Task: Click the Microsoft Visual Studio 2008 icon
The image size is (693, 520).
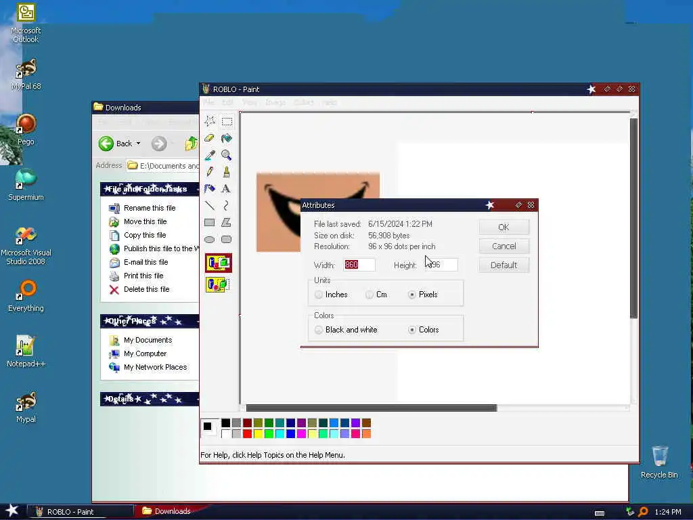Action: click(26, 246)
